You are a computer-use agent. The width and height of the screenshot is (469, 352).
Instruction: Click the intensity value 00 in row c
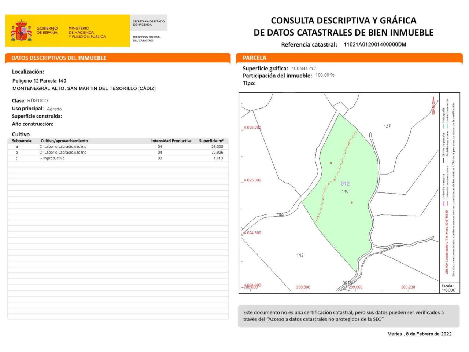[x=160, y=158]
